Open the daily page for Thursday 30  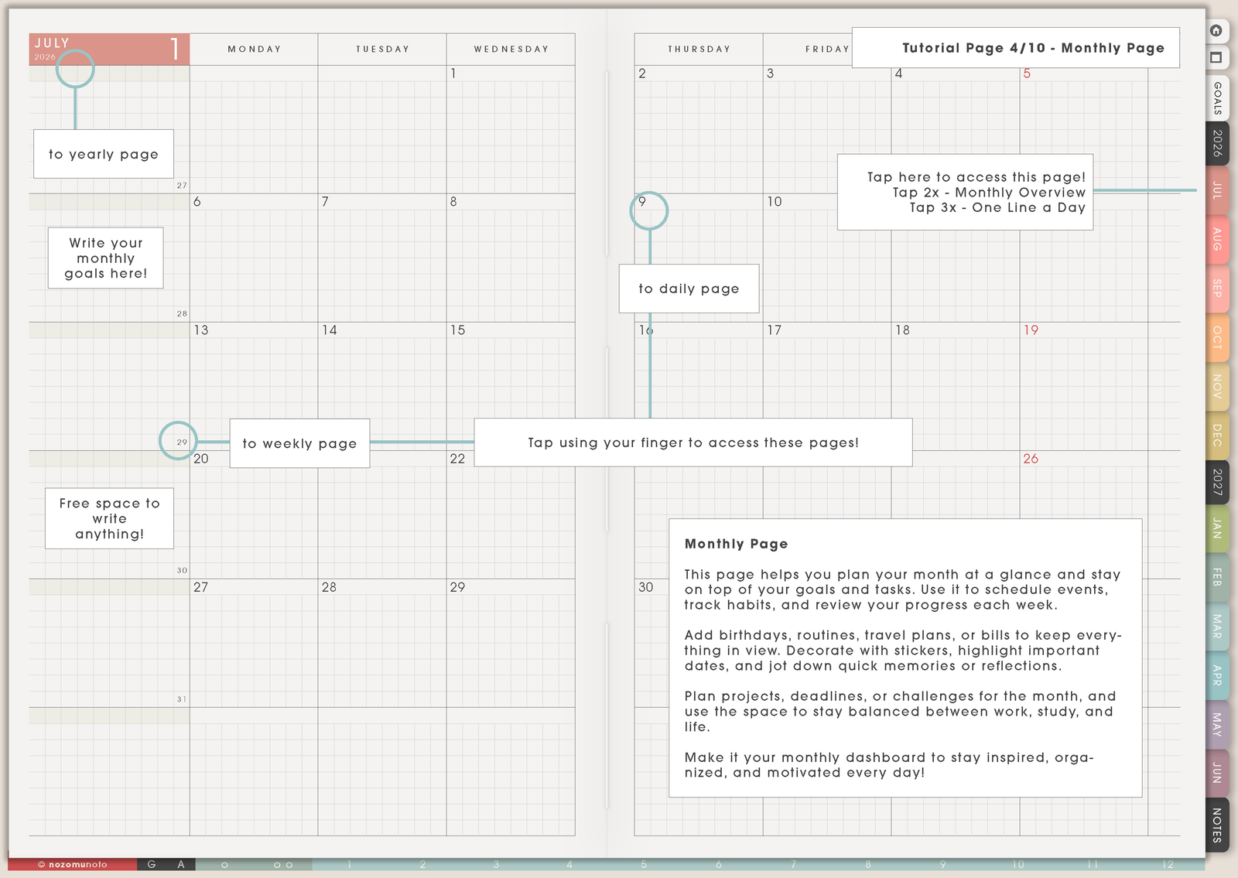(646, 587)
